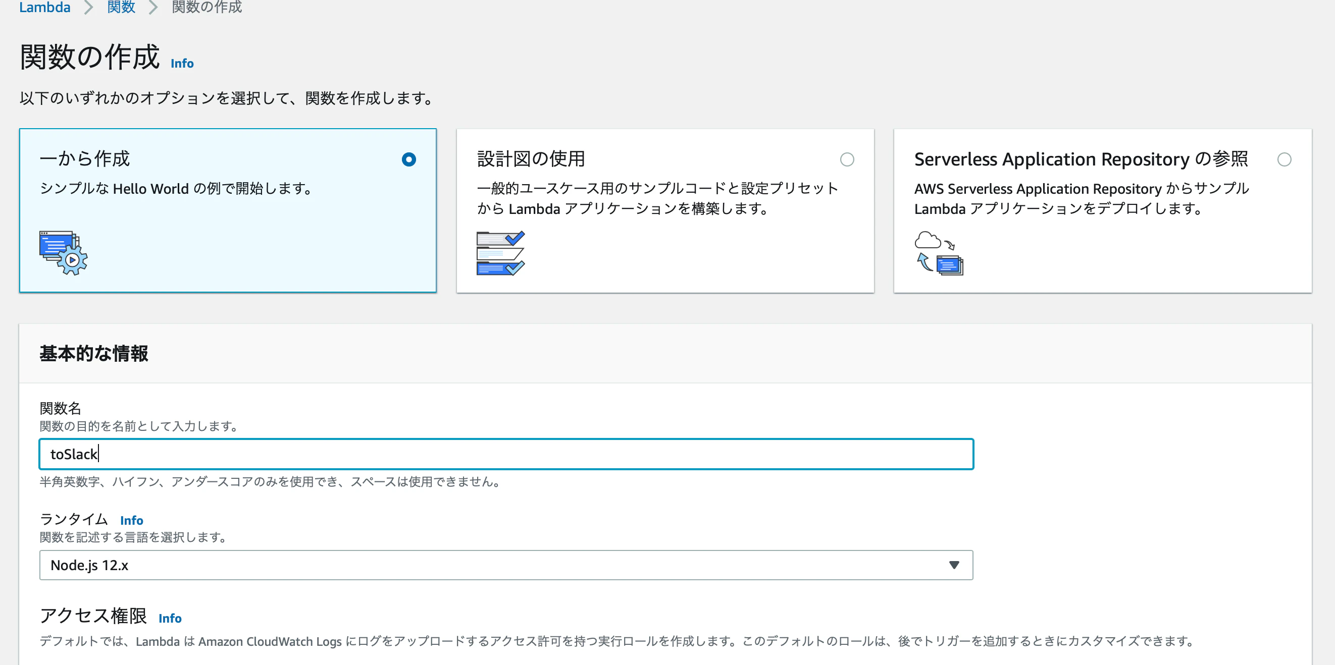Image resolution: width=1335 pixels, height=665 pixels.
Task: Click breadcrumb chevron after 関数
Action: [153, 8]
